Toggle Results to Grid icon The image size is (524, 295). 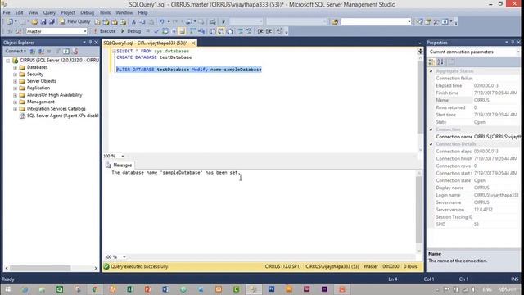221,31
